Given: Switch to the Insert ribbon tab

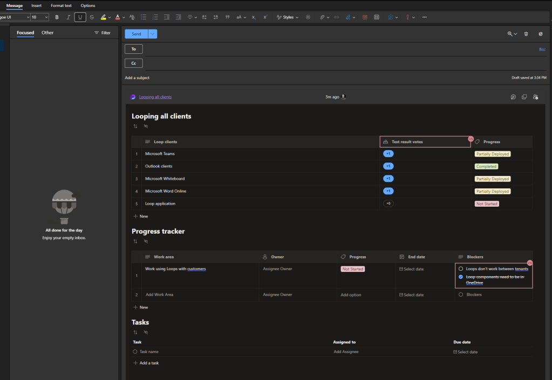Looking at the screenshot, I should click(36, 5).
